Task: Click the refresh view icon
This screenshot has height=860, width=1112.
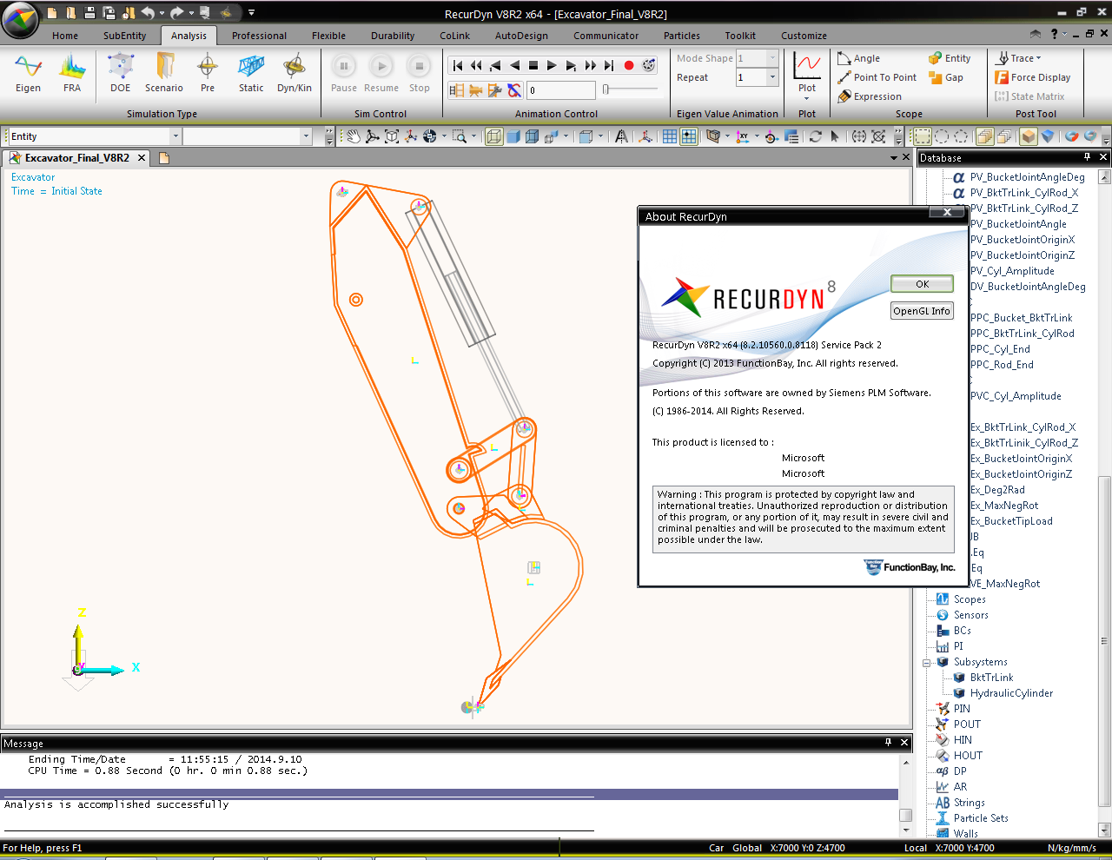Action: click(x=815, y=136)
